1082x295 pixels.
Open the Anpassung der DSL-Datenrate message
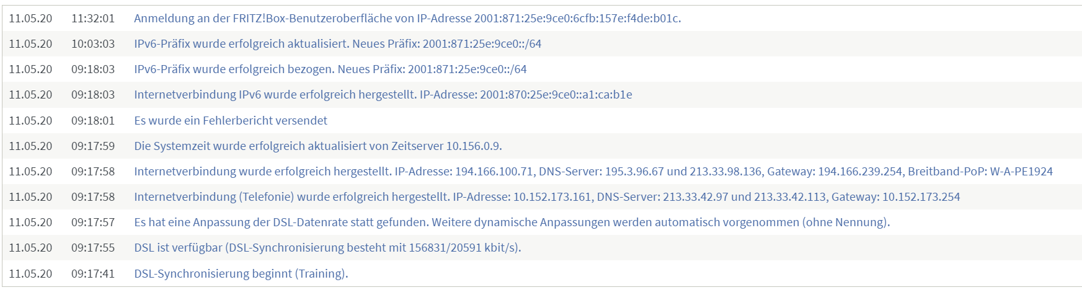pos(512,222)
